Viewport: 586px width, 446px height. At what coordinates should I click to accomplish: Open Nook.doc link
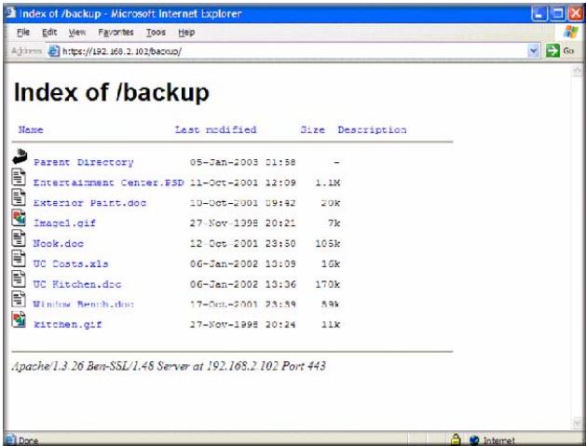pyautogui.click(x=59, y=244)
